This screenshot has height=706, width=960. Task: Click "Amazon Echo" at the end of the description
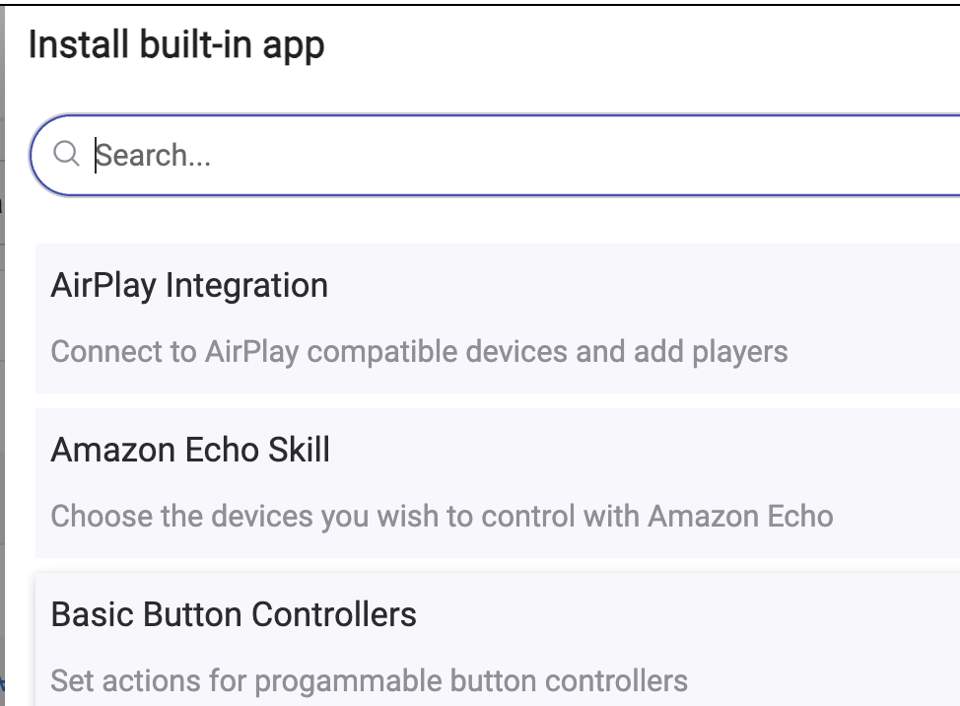[740, 516]
